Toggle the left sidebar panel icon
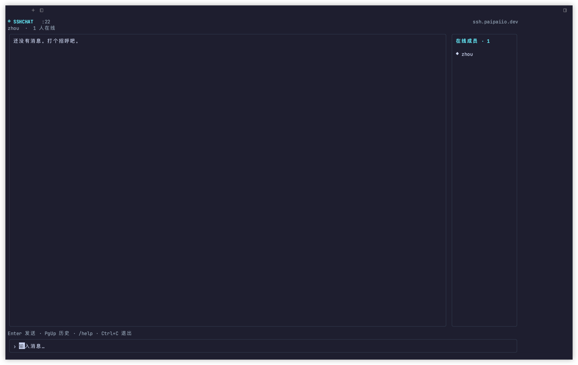Screen dimensions: 578x365 point(42,10)
